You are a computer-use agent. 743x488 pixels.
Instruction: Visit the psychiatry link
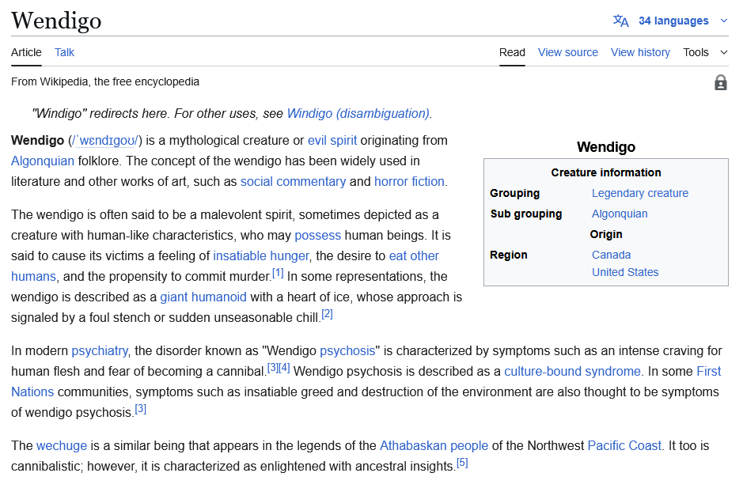[x=100, y=351]
